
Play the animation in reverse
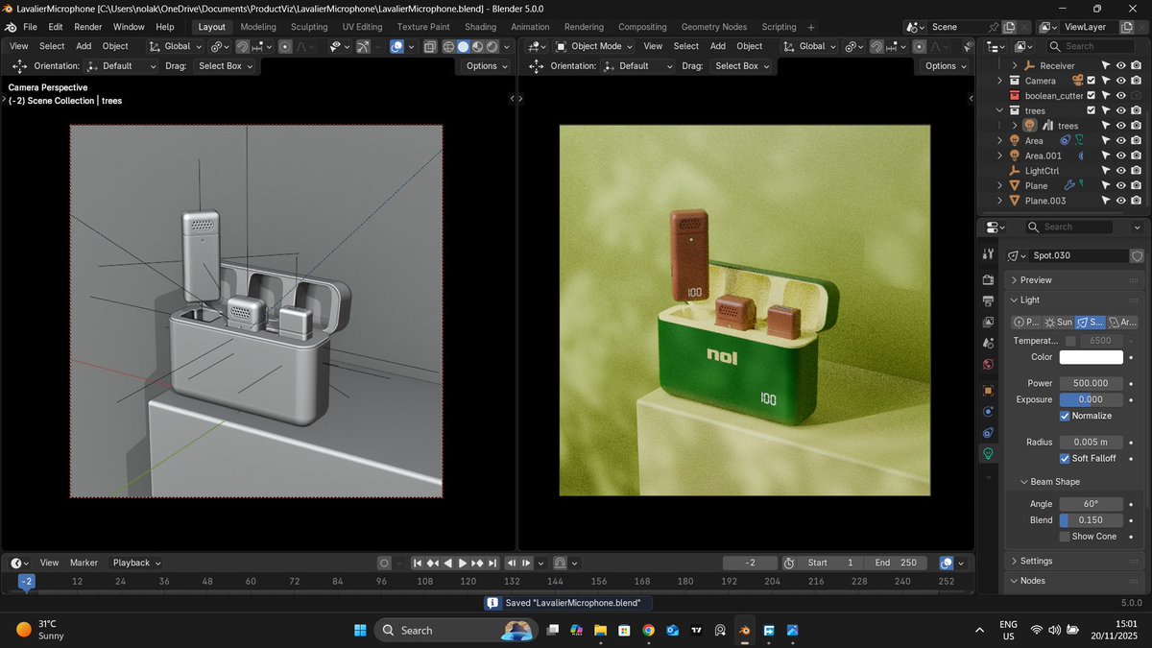coord(447,563)
